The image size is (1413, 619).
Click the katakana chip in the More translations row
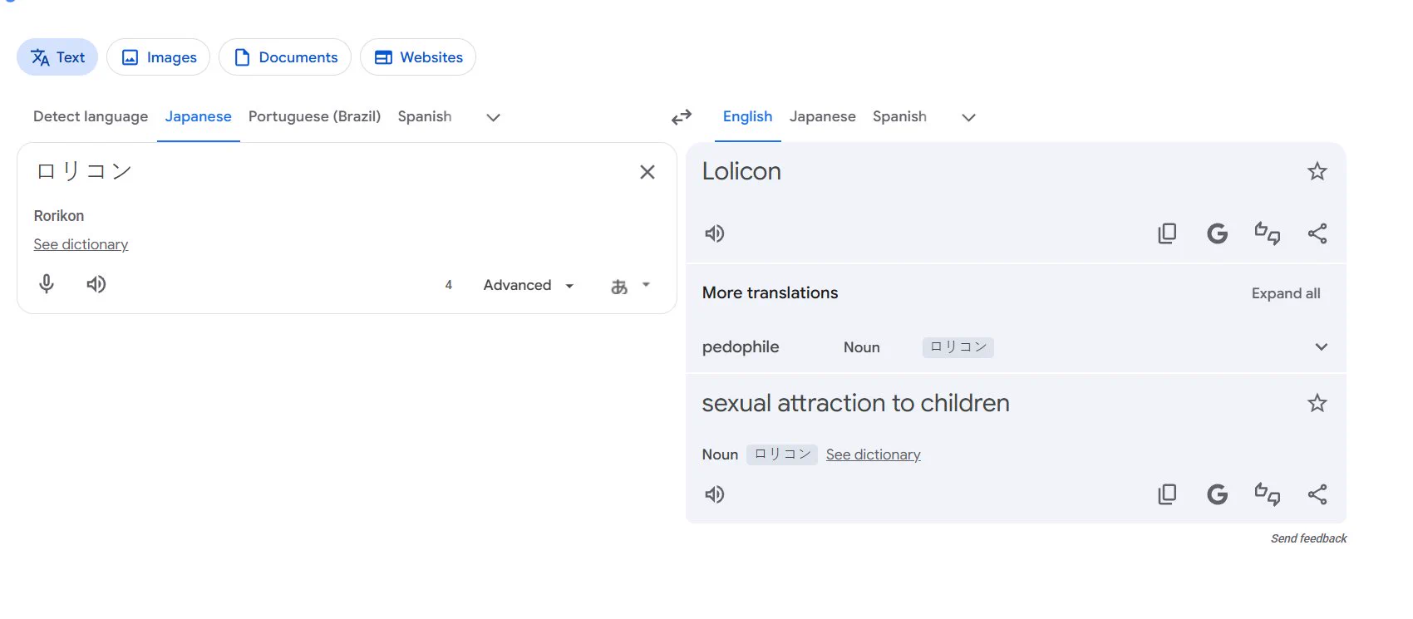coord(958,347)
